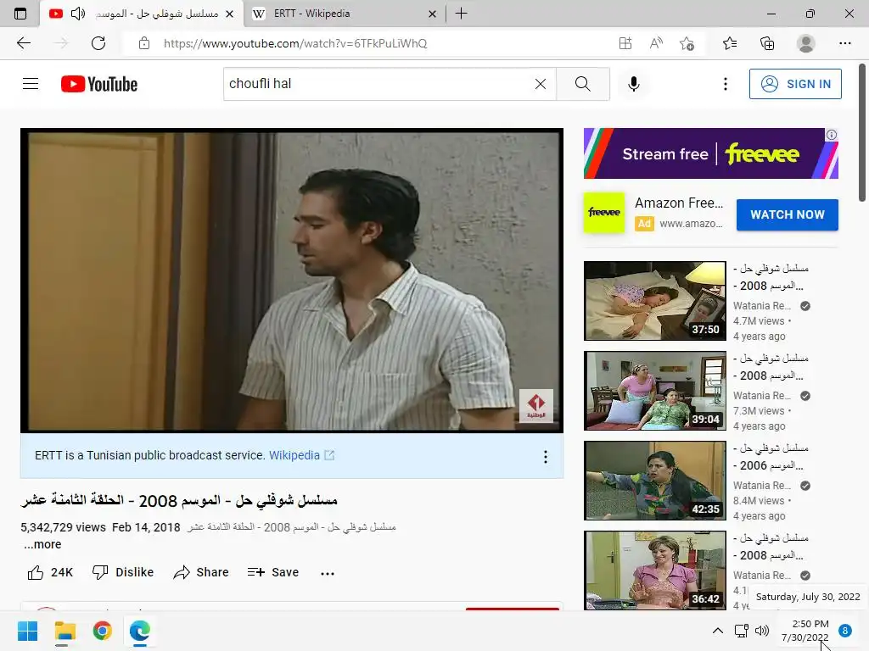Save video to a playlist
Viewport: 869px width, 651px height.
273,572
